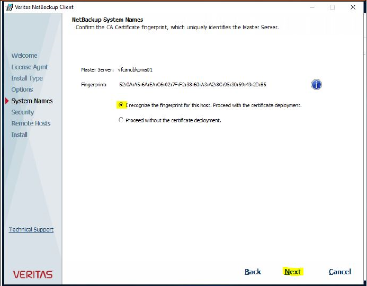This screenshot has height=286, width=367.
Task: Click the License Agmt step
Action: click(x=30, y=67)
